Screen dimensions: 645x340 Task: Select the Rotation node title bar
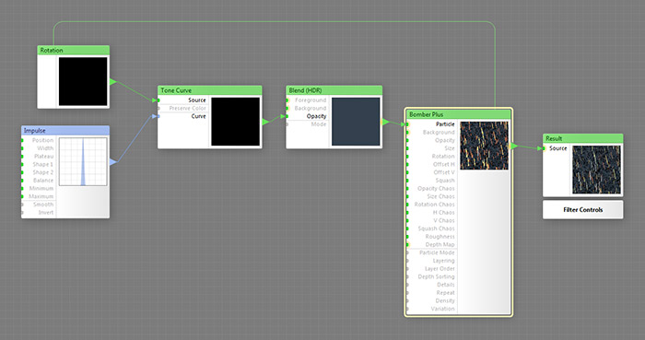[x=73, y=50]
